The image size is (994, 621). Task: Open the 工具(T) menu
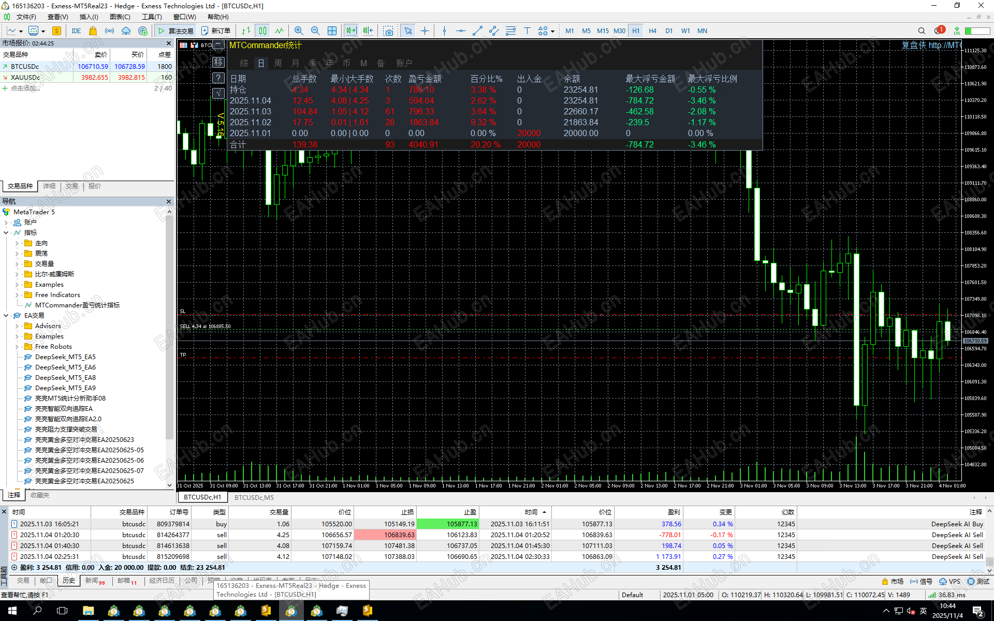(x=152, y=17)
